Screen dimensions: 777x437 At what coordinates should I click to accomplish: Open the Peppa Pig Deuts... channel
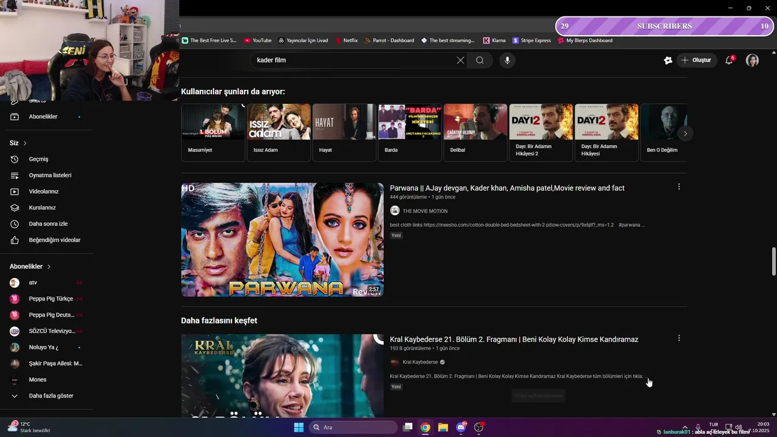tap(46, 315)
